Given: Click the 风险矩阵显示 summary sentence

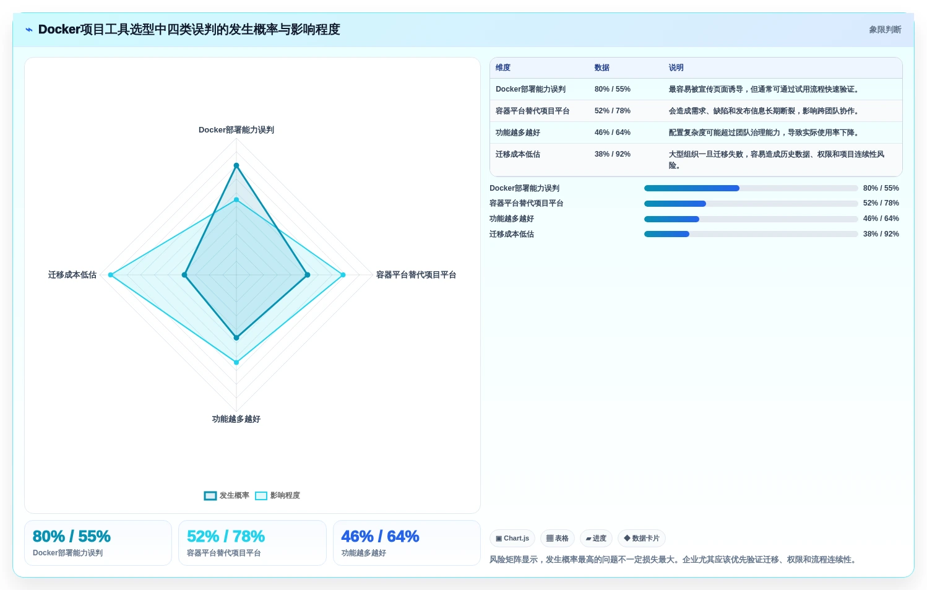Looking at the screenshot, I should [x=674, y=560].
